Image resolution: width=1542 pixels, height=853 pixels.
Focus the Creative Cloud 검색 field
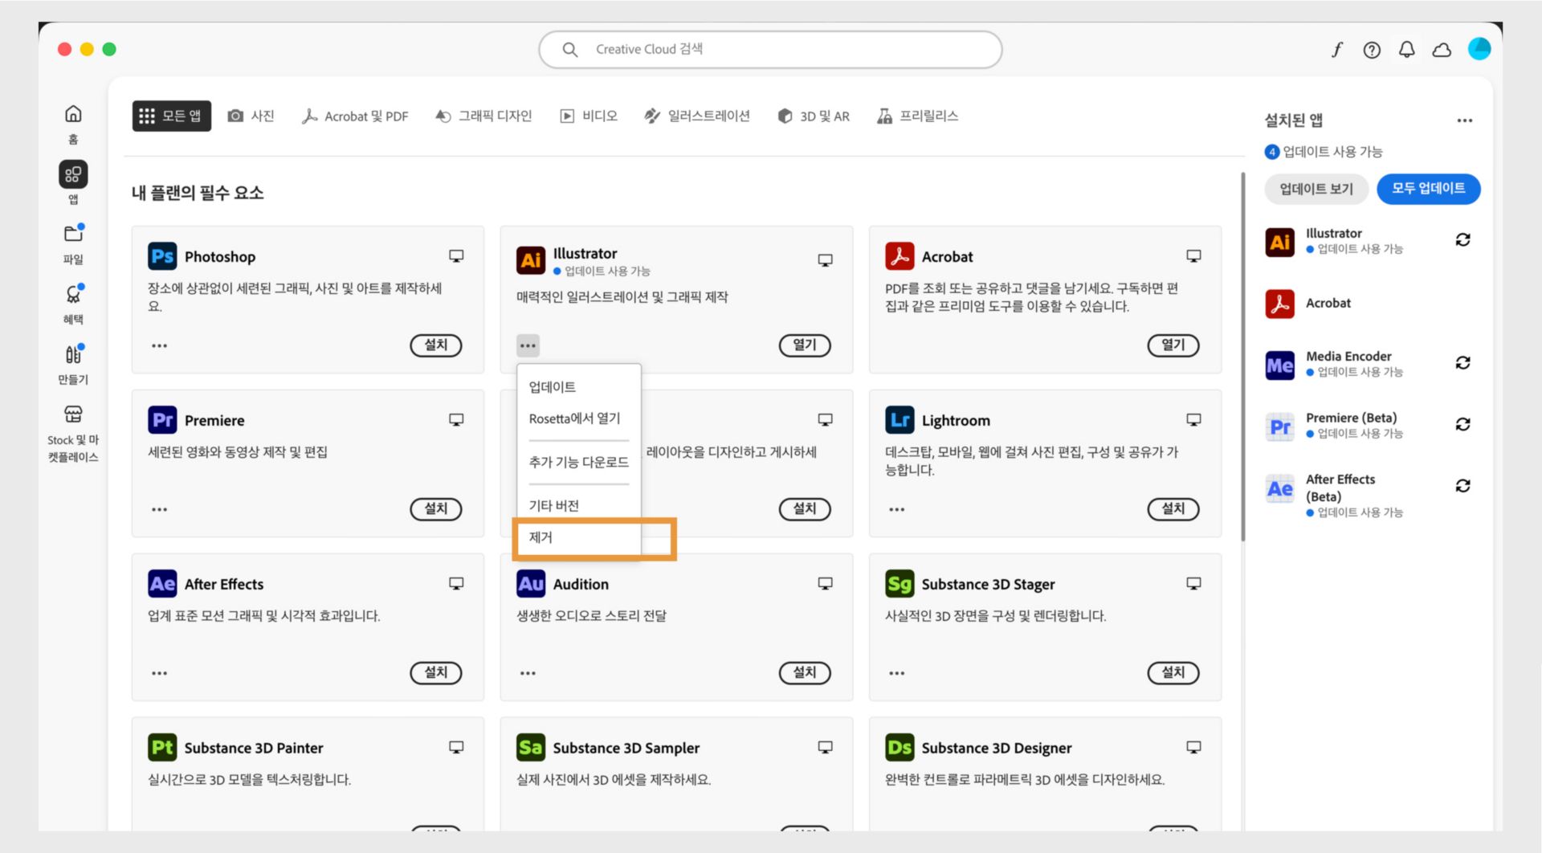[x=770, y=50]
